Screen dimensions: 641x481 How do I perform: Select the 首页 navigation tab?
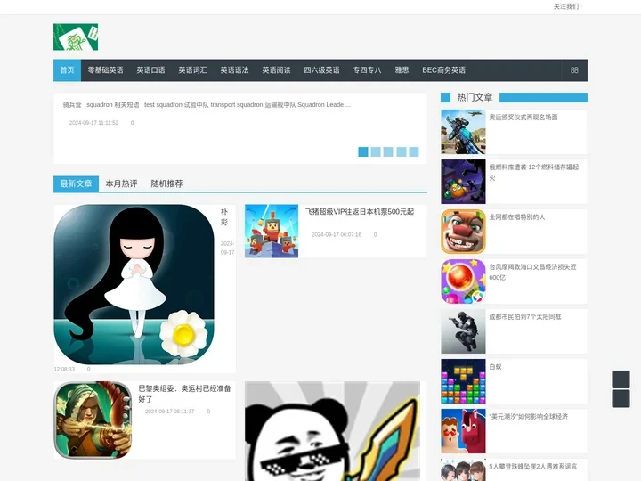[67, 70]
